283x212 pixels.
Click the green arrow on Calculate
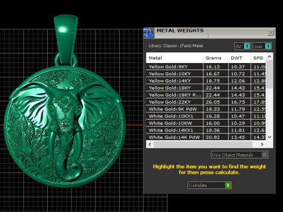pos(228,185)
